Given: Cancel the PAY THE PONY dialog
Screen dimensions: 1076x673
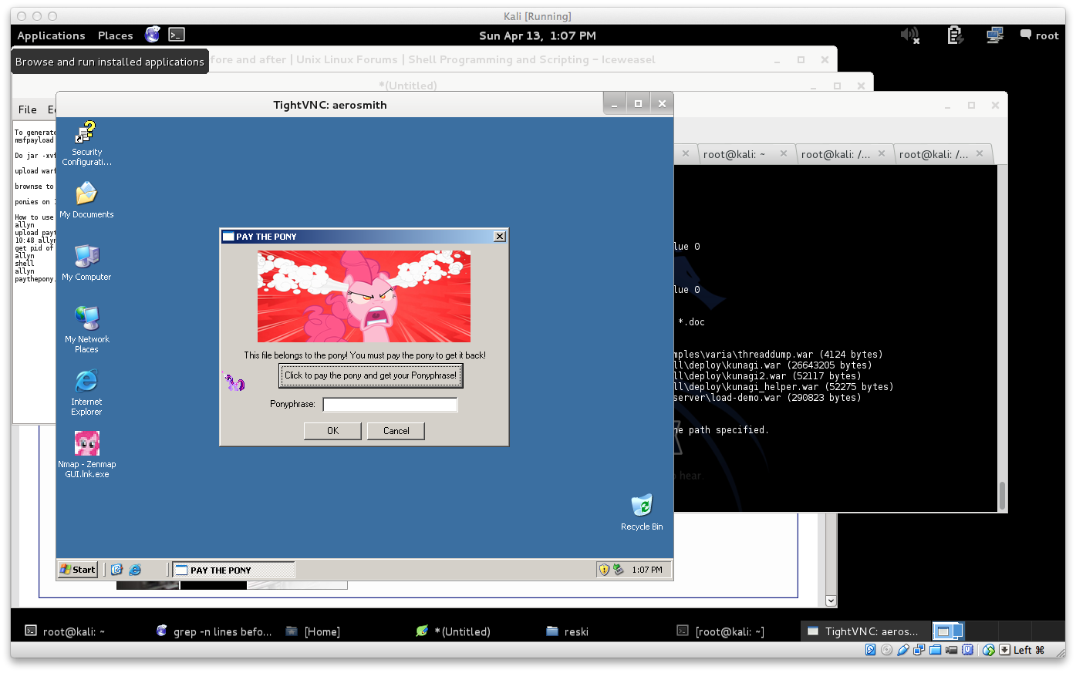Looking at the screenshot, I should point(396,431).
